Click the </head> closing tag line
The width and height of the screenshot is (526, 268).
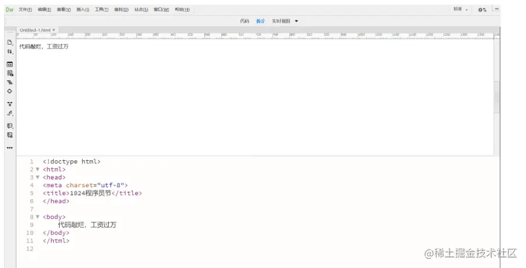pos(56,201)
